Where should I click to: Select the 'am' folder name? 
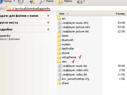pyautogui.click(x=63, y=18)
